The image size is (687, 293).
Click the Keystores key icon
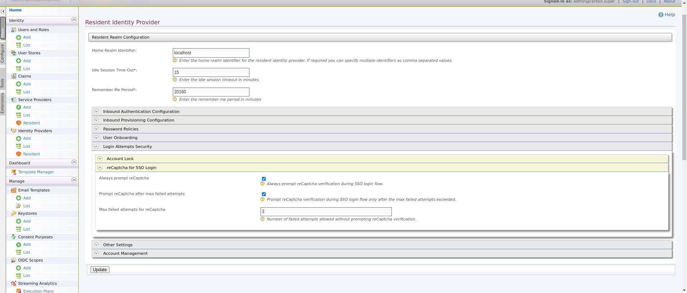[14, 213]
